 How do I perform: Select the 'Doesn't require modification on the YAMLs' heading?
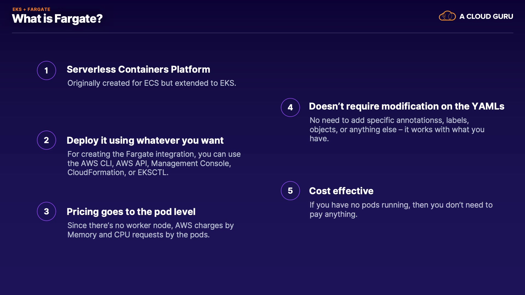pyautogui.click(x=407, y=106)
